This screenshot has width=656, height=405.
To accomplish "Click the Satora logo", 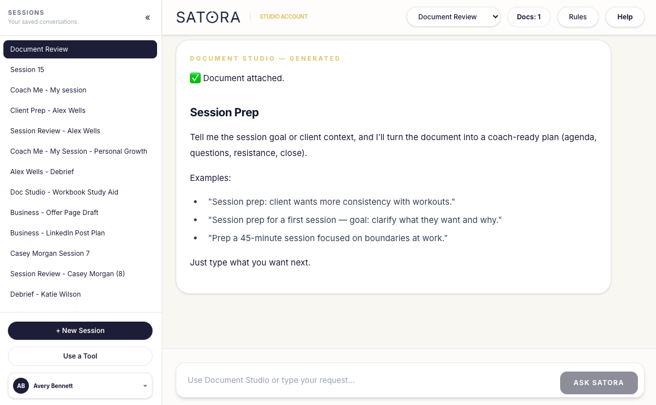I will (208, 17).
